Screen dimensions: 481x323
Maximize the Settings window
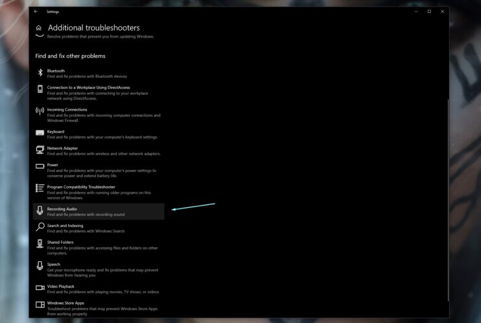point(429,11)
